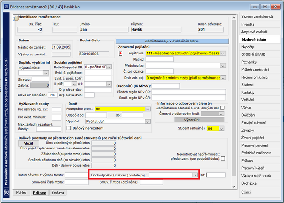Viewport: 284px width, 203px height.
Task: Open the Cizinci section
Action: coord(259,192)
